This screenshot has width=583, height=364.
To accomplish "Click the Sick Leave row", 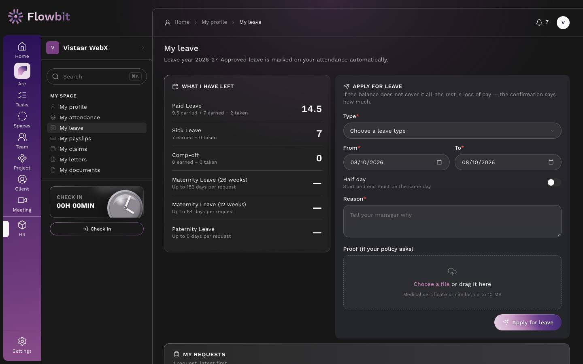I will pyautogui.click(x=247, y=133).
